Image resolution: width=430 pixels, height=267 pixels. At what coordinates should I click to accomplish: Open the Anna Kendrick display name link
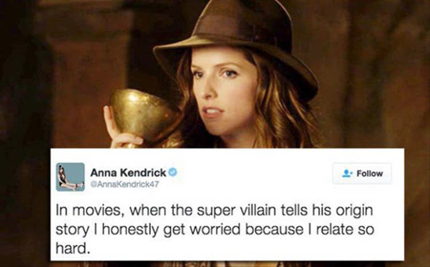(x=128, y=172)
